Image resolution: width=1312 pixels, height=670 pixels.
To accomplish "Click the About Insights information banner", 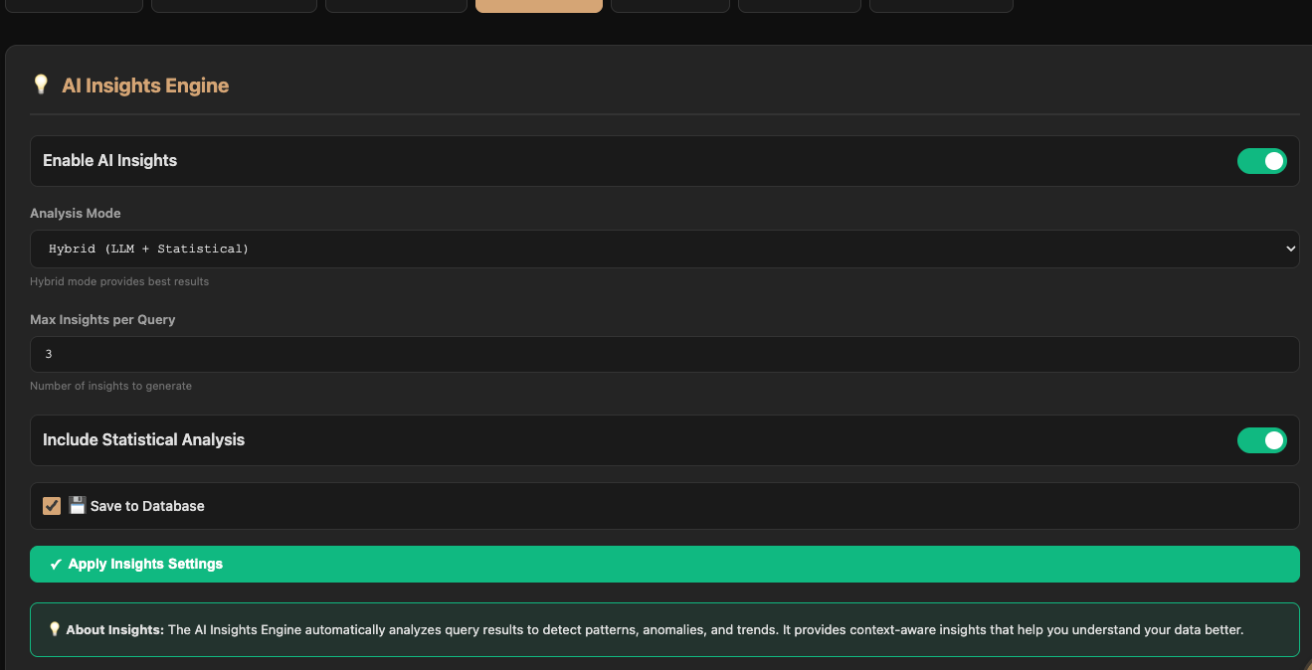I will tap(664, 628).
